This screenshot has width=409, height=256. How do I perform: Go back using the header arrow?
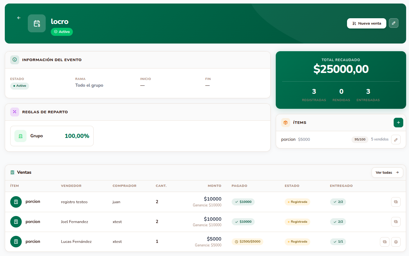click(19, 18)
